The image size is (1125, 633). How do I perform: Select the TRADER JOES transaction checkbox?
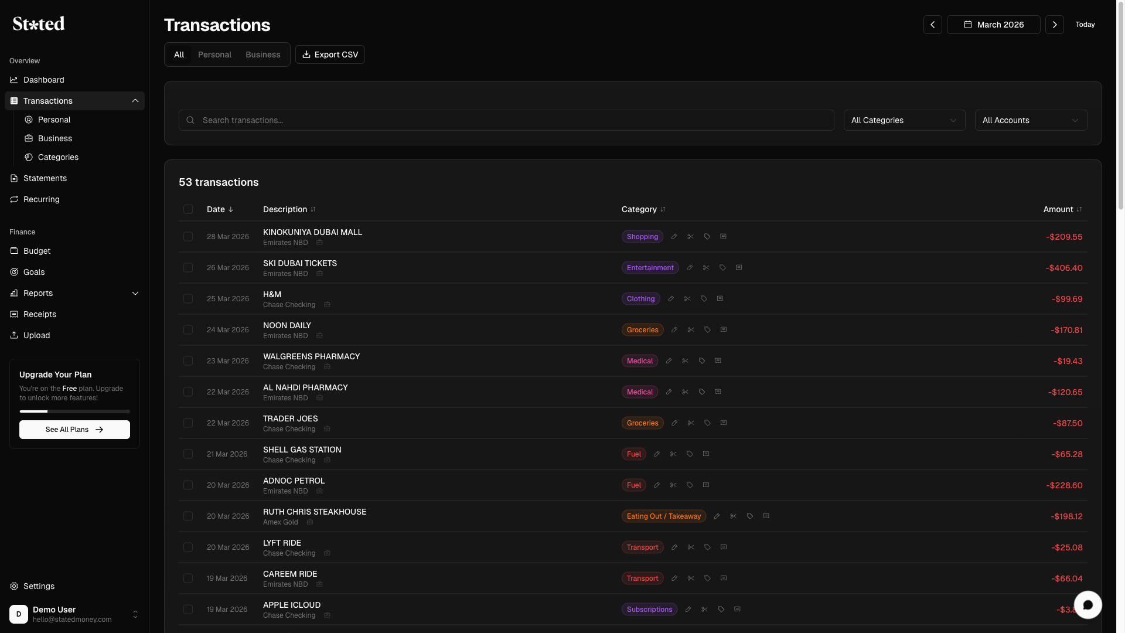(x=188, y=423)
